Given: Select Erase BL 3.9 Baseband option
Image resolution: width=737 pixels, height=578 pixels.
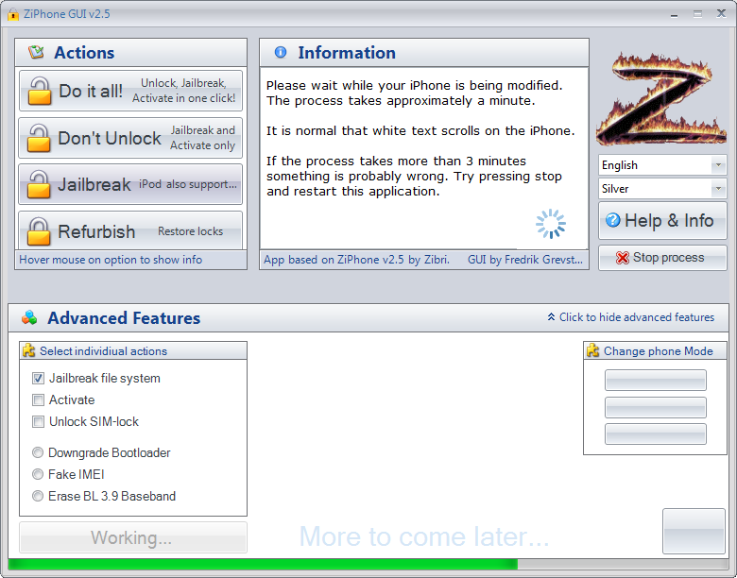Looking at the screenshot, I should (38, 496).
